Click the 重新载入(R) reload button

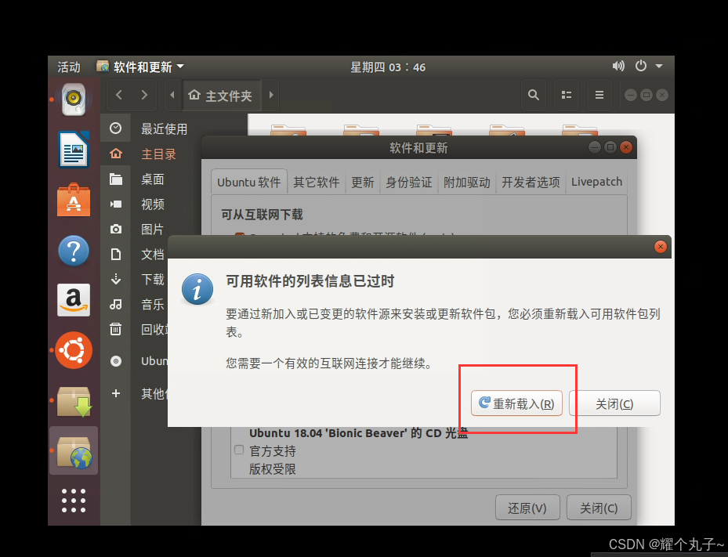[516, 403]
